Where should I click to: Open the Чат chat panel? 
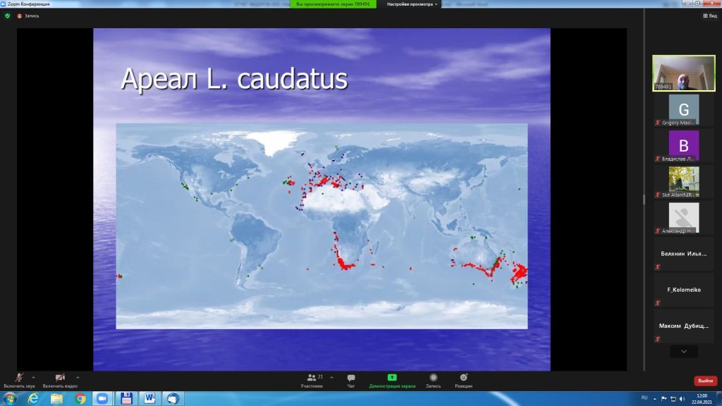coord(351,380)
